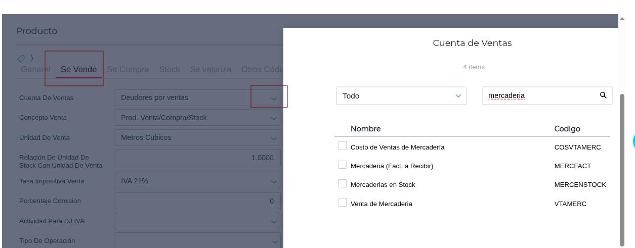Tick the Mercaderias en Stock checkbox
635x248 pixels.
click(x=343, y=183)
